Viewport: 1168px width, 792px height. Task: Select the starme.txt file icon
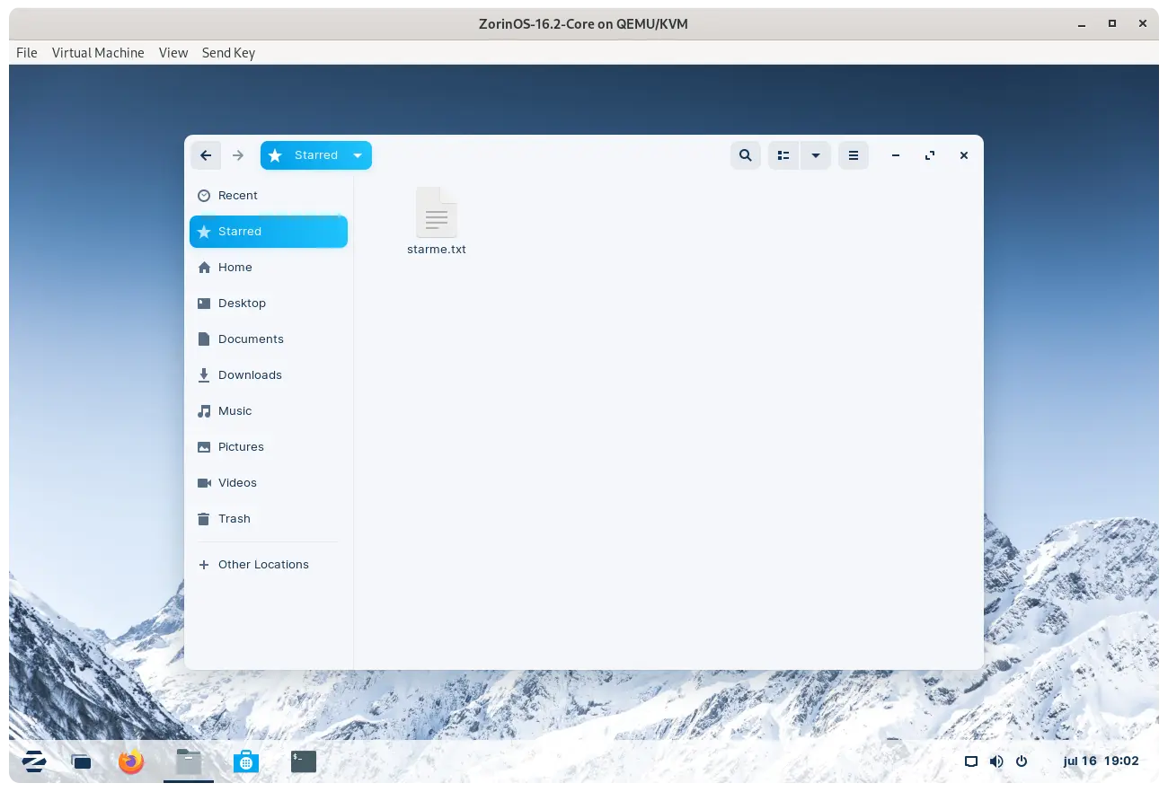[x=437, y=212]
